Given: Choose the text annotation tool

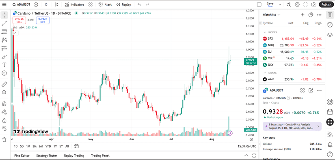Looking at the screenshot, I should 4,65.
